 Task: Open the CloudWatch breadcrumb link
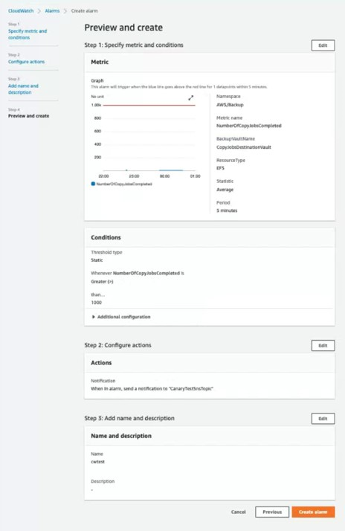tap(21, 11)
